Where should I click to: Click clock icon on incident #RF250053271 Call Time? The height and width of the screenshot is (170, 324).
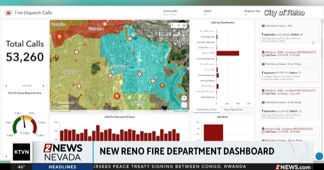click(263, 94)
